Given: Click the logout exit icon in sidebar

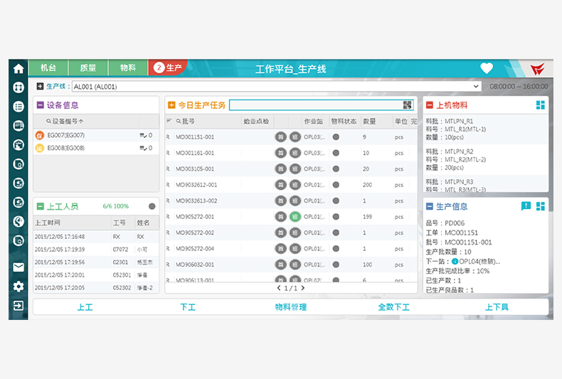Looking at the screenshot, I should coord(18,306).
